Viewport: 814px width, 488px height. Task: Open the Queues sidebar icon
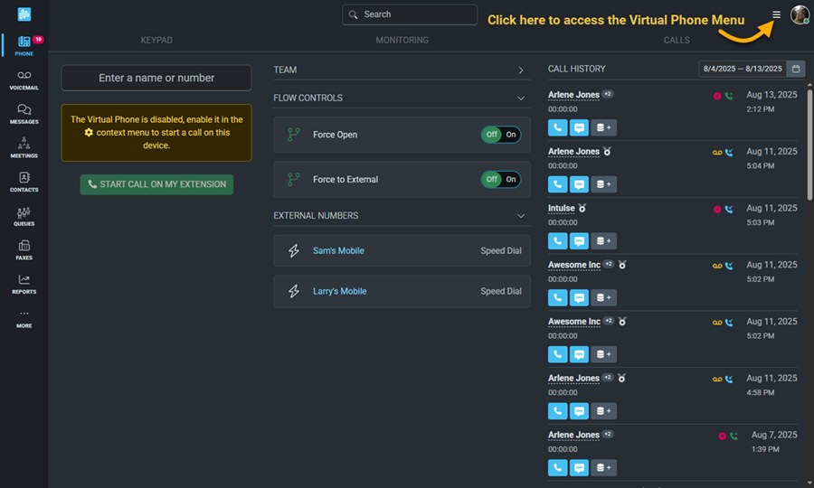[24, 216]
